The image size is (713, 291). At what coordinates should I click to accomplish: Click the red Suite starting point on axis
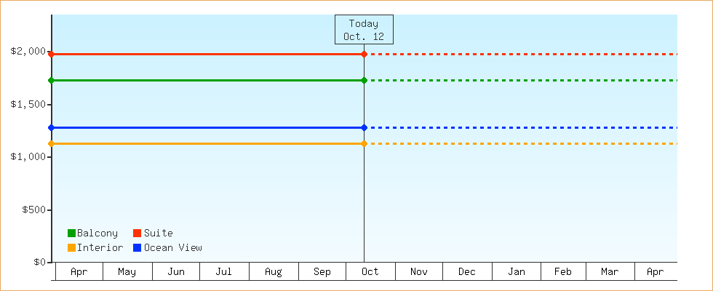[x=51, y=55]
